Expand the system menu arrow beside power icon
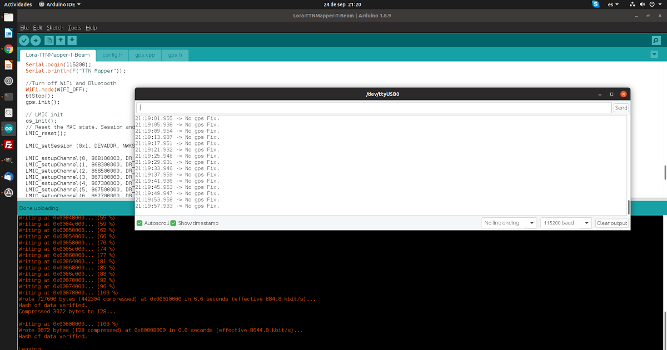The width and height of the screenshot is (667, 350). [660, 4]
